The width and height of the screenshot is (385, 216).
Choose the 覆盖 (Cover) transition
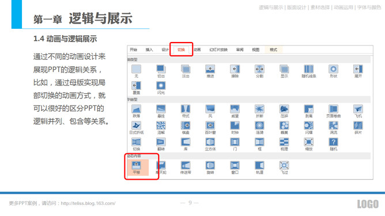[x=136, y=88]
